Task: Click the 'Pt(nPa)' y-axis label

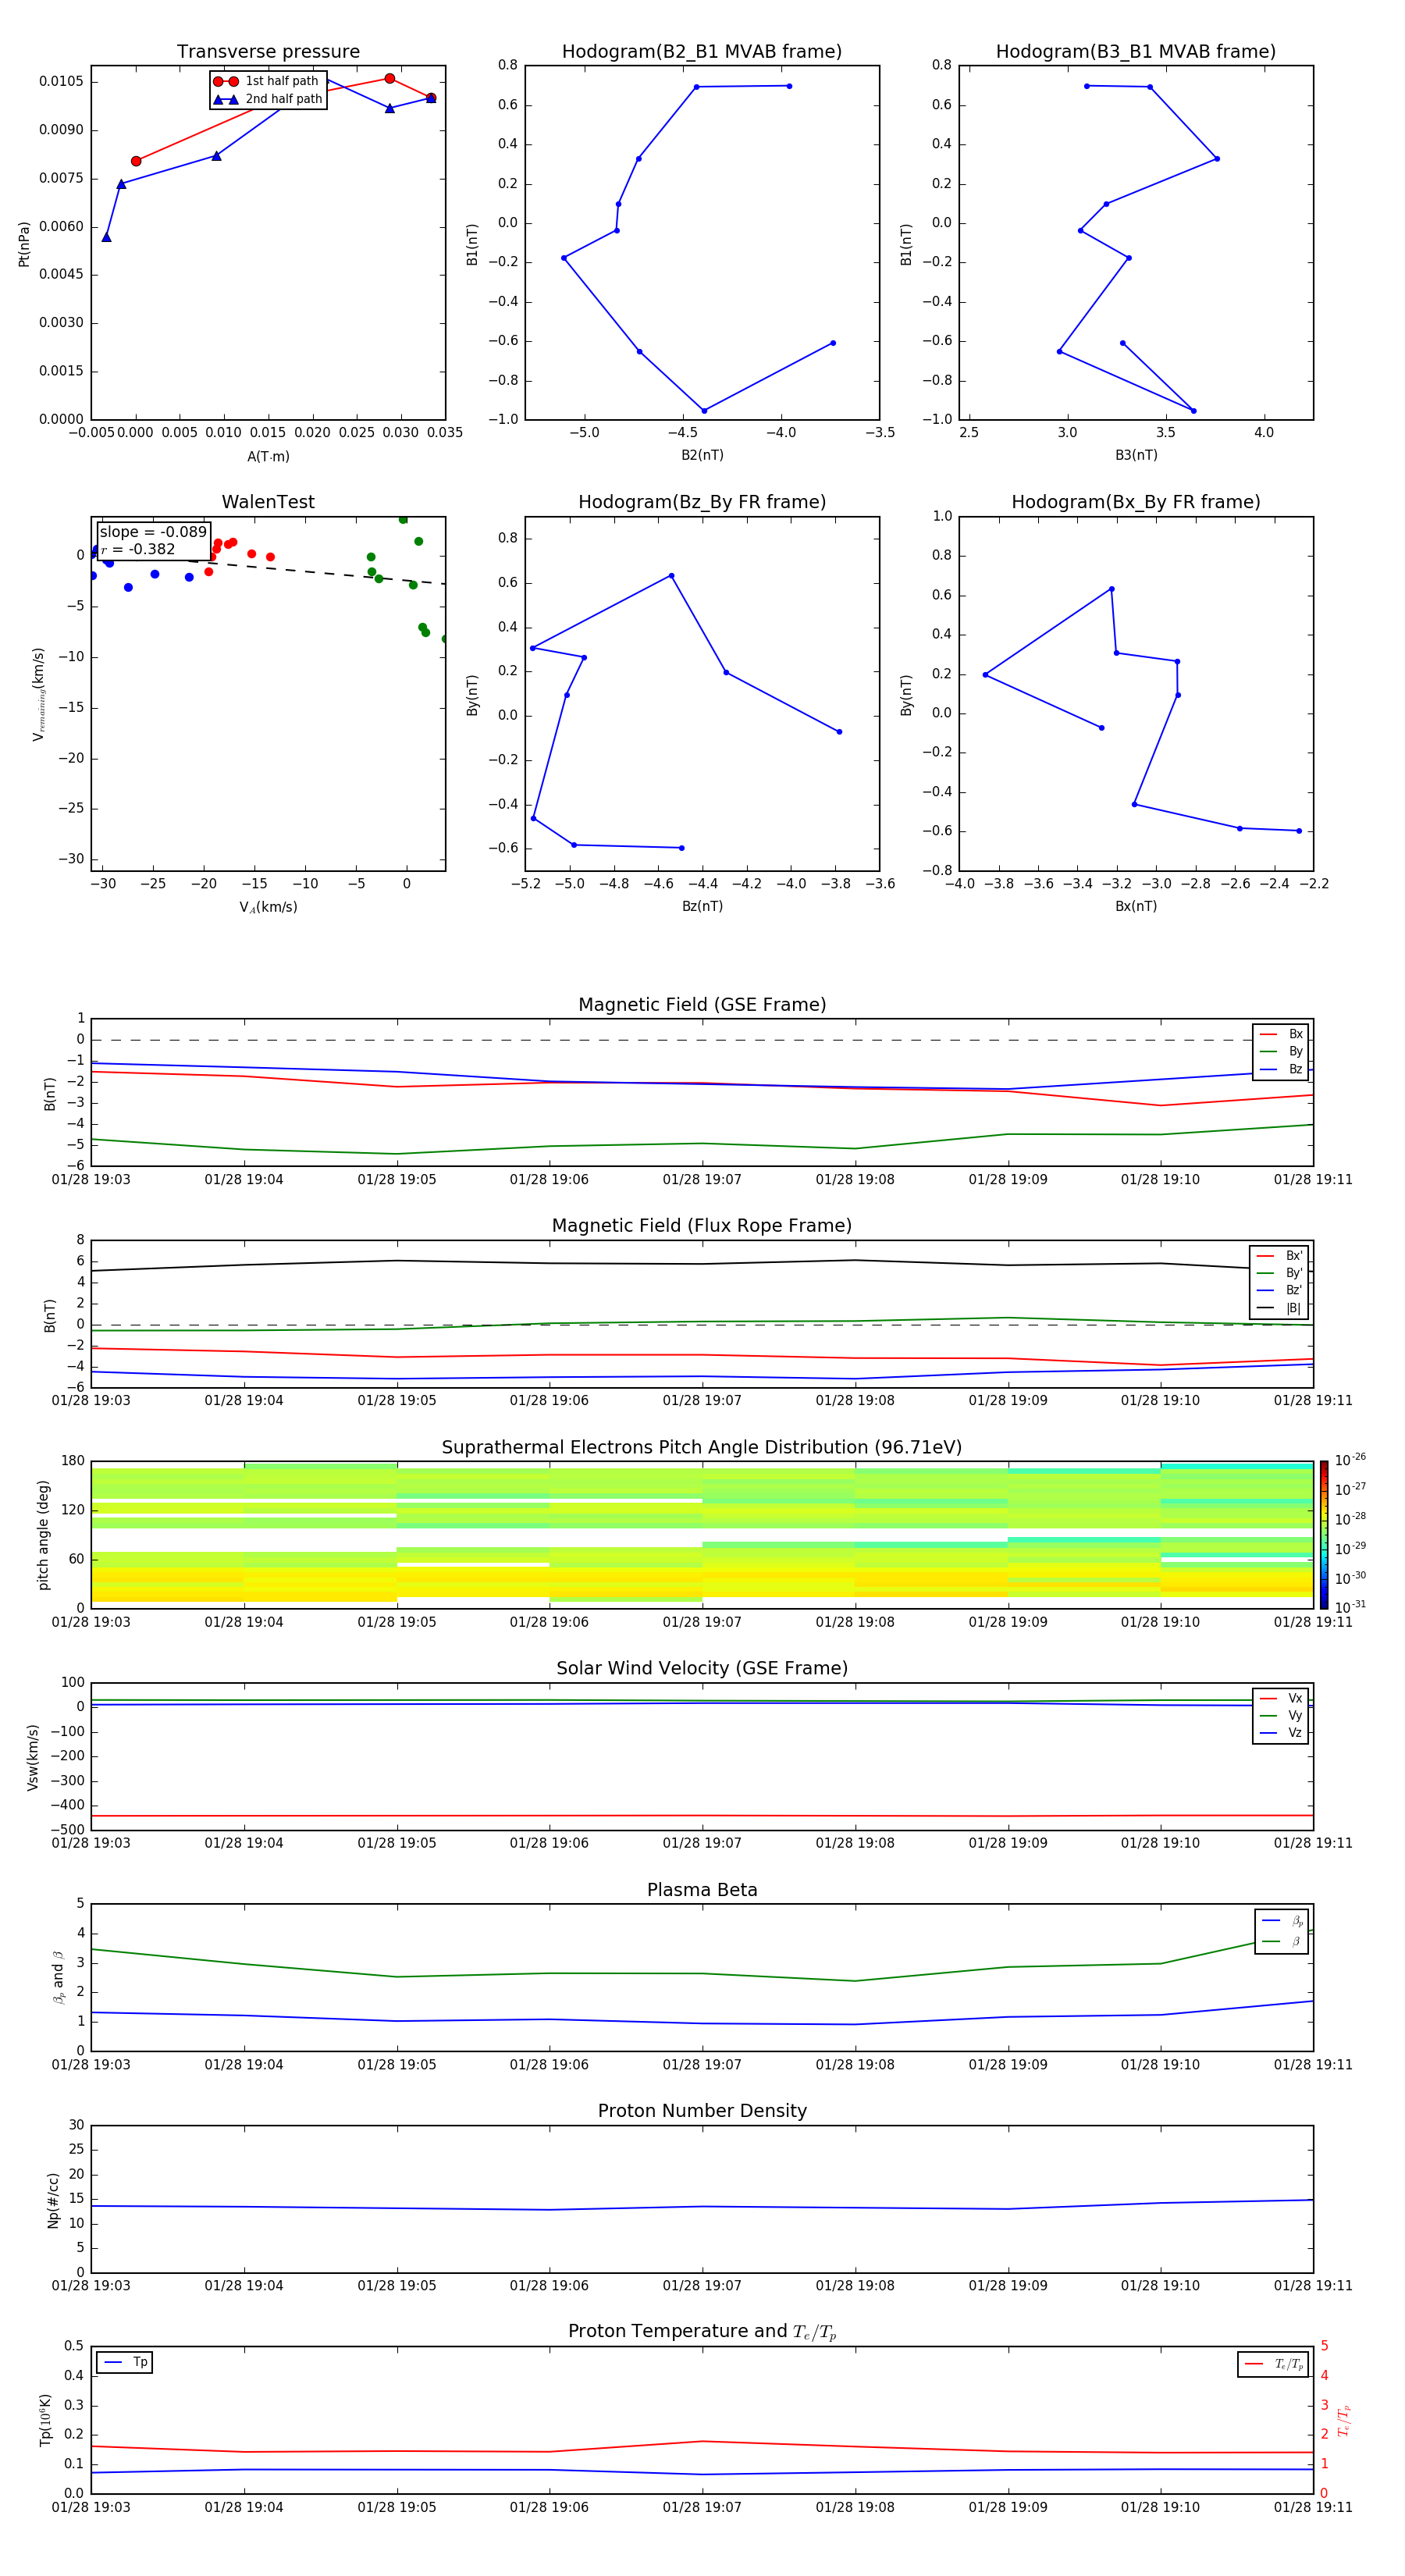Action: tap(24, 243)
